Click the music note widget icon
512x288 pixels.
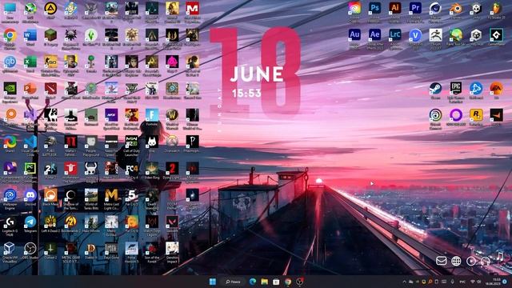coord(500,256)
